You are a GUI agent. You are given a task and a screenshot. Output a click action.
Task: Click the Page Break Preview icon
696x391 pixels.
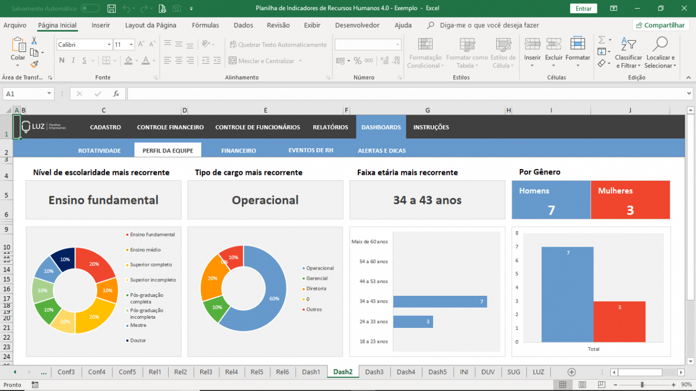coord(601,385)
